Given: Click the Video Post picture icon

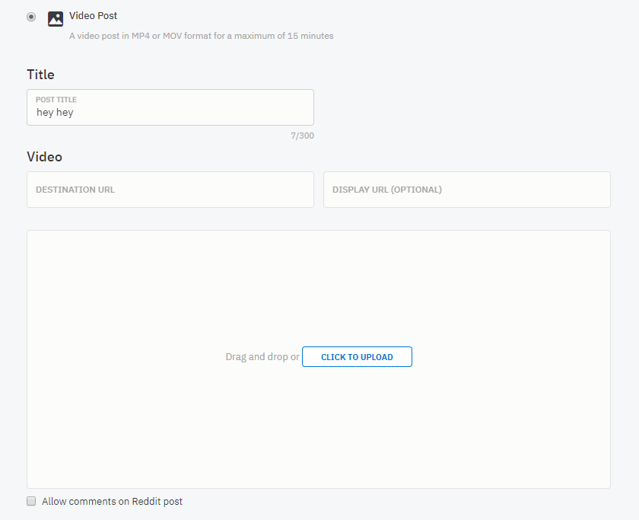Looking at the screenshot, I should (56, 19).
